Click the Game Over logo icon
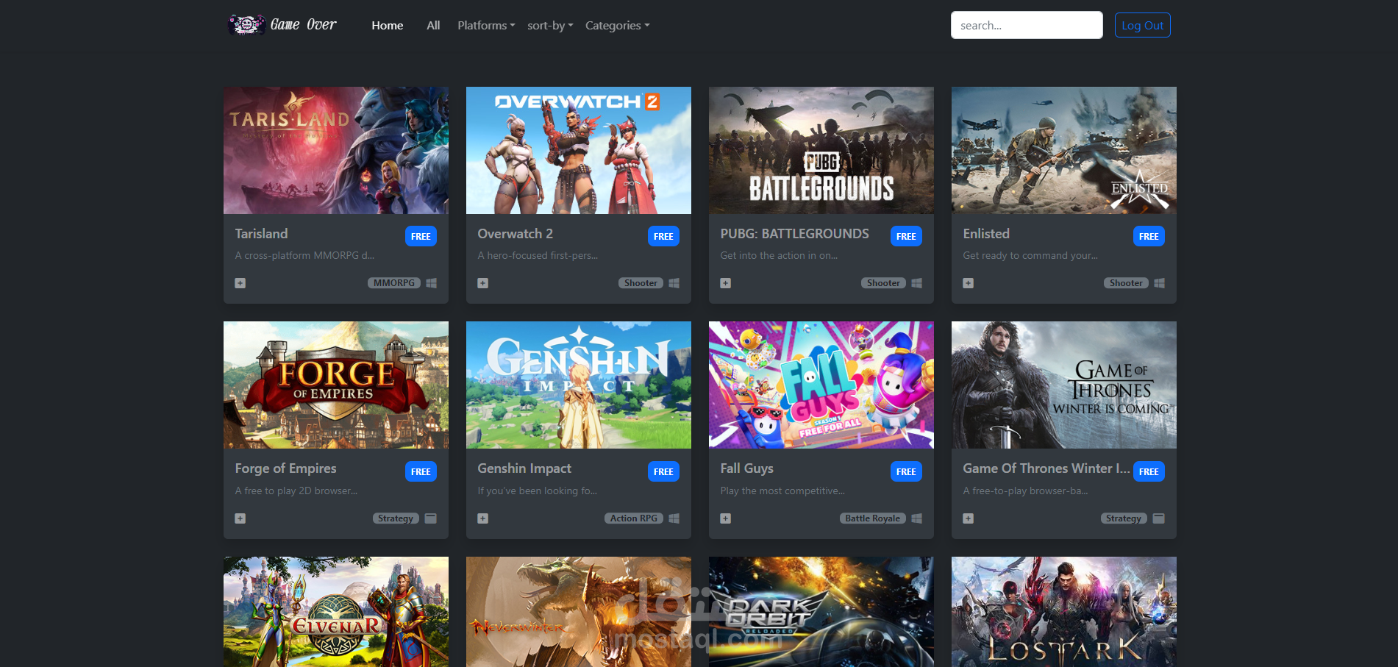Screen dimensions: 1398x667 point(246,25)
